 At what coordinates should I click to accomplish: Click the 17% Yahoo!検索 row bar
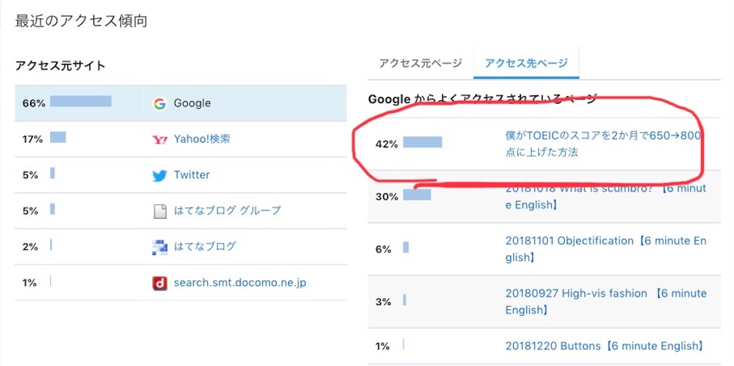pos(58,137)
